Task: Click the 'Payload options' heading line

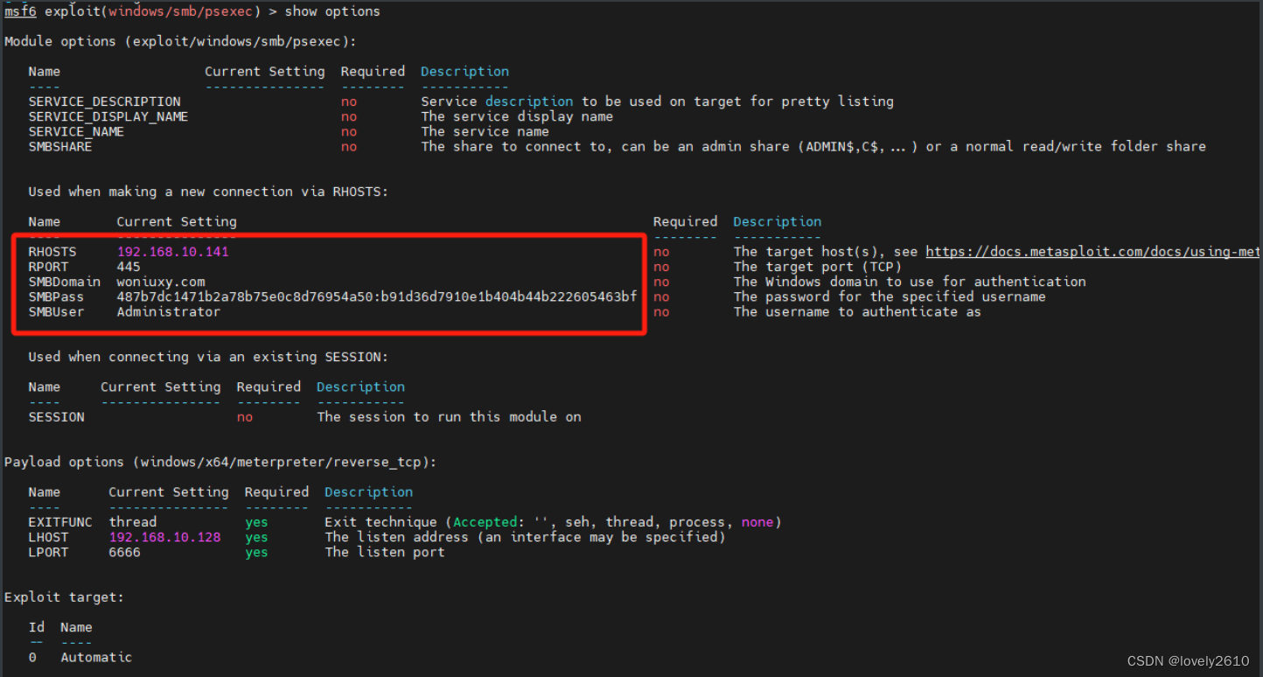Action: click(220, 462)
